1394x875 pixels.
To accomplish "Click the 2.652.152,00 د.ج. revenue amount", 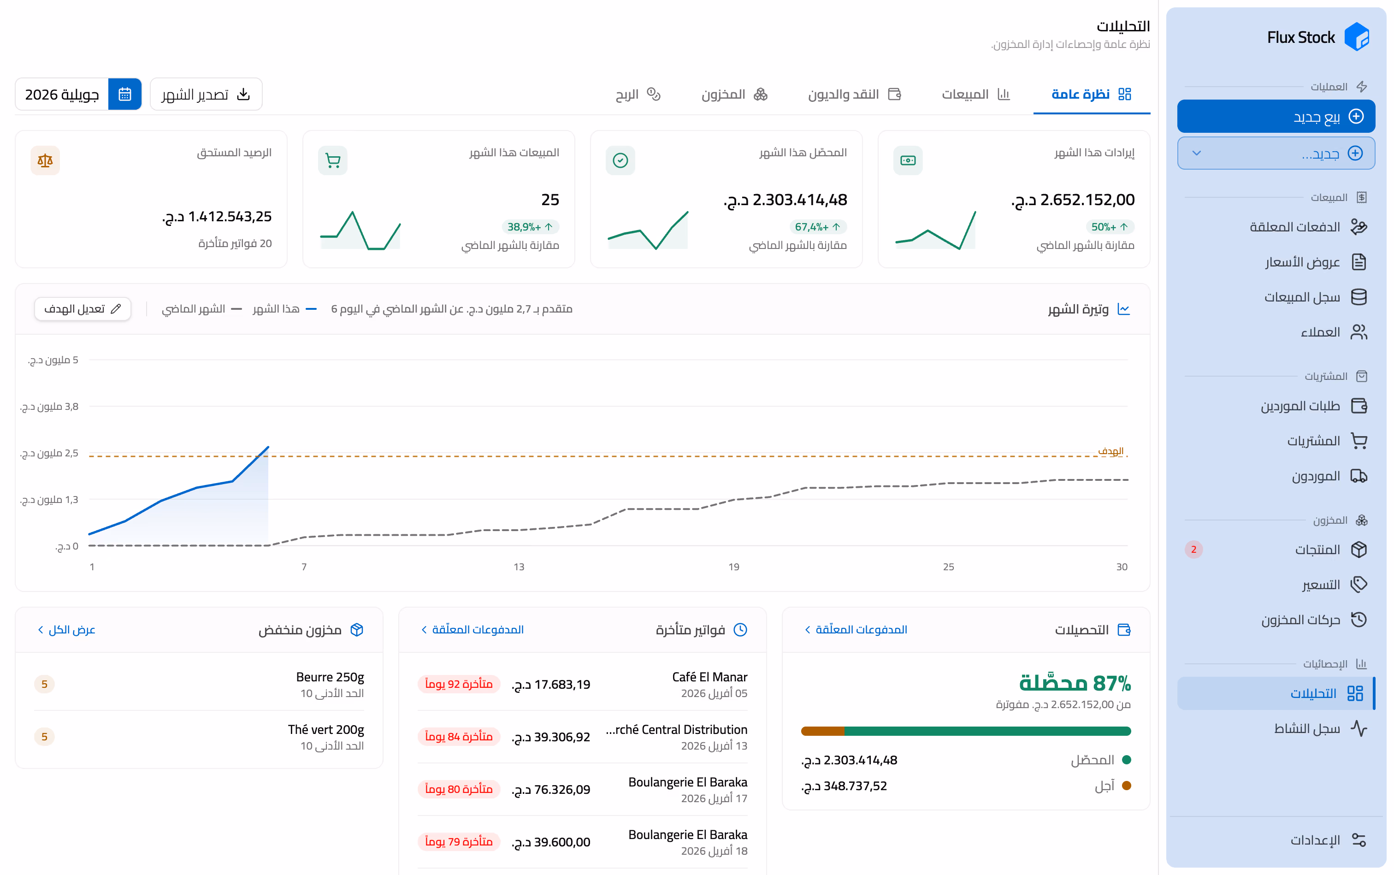I will tap(1072, 200).
